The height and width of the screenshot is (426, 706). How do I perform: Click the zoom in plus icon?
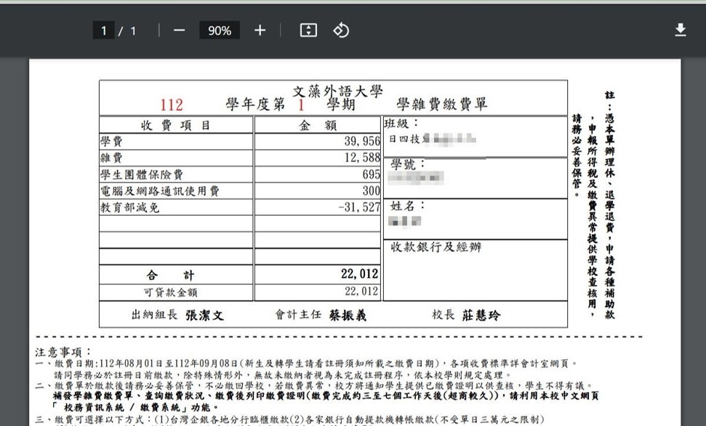pyautogui.click(x=260, y=31)
